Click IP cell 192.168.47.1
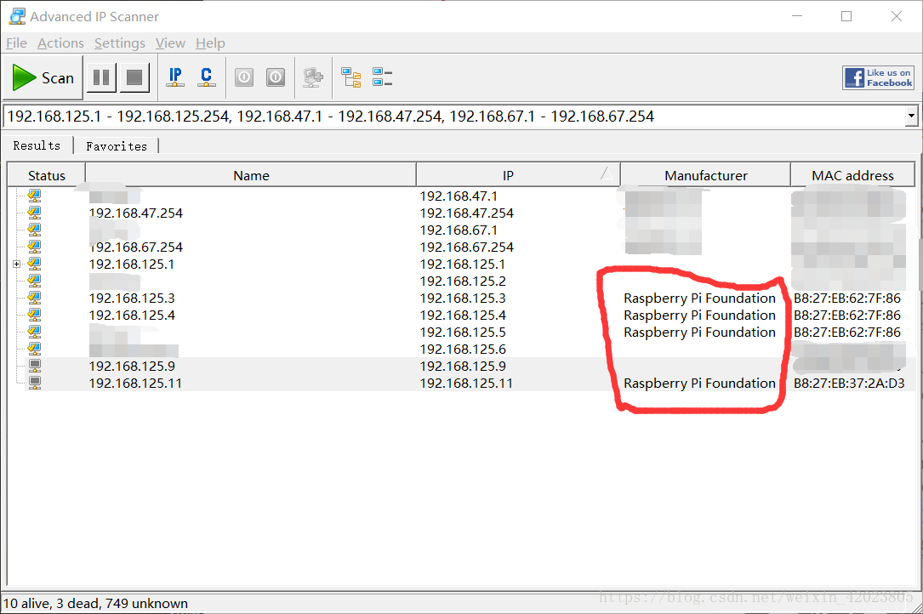 coord(459,196)
